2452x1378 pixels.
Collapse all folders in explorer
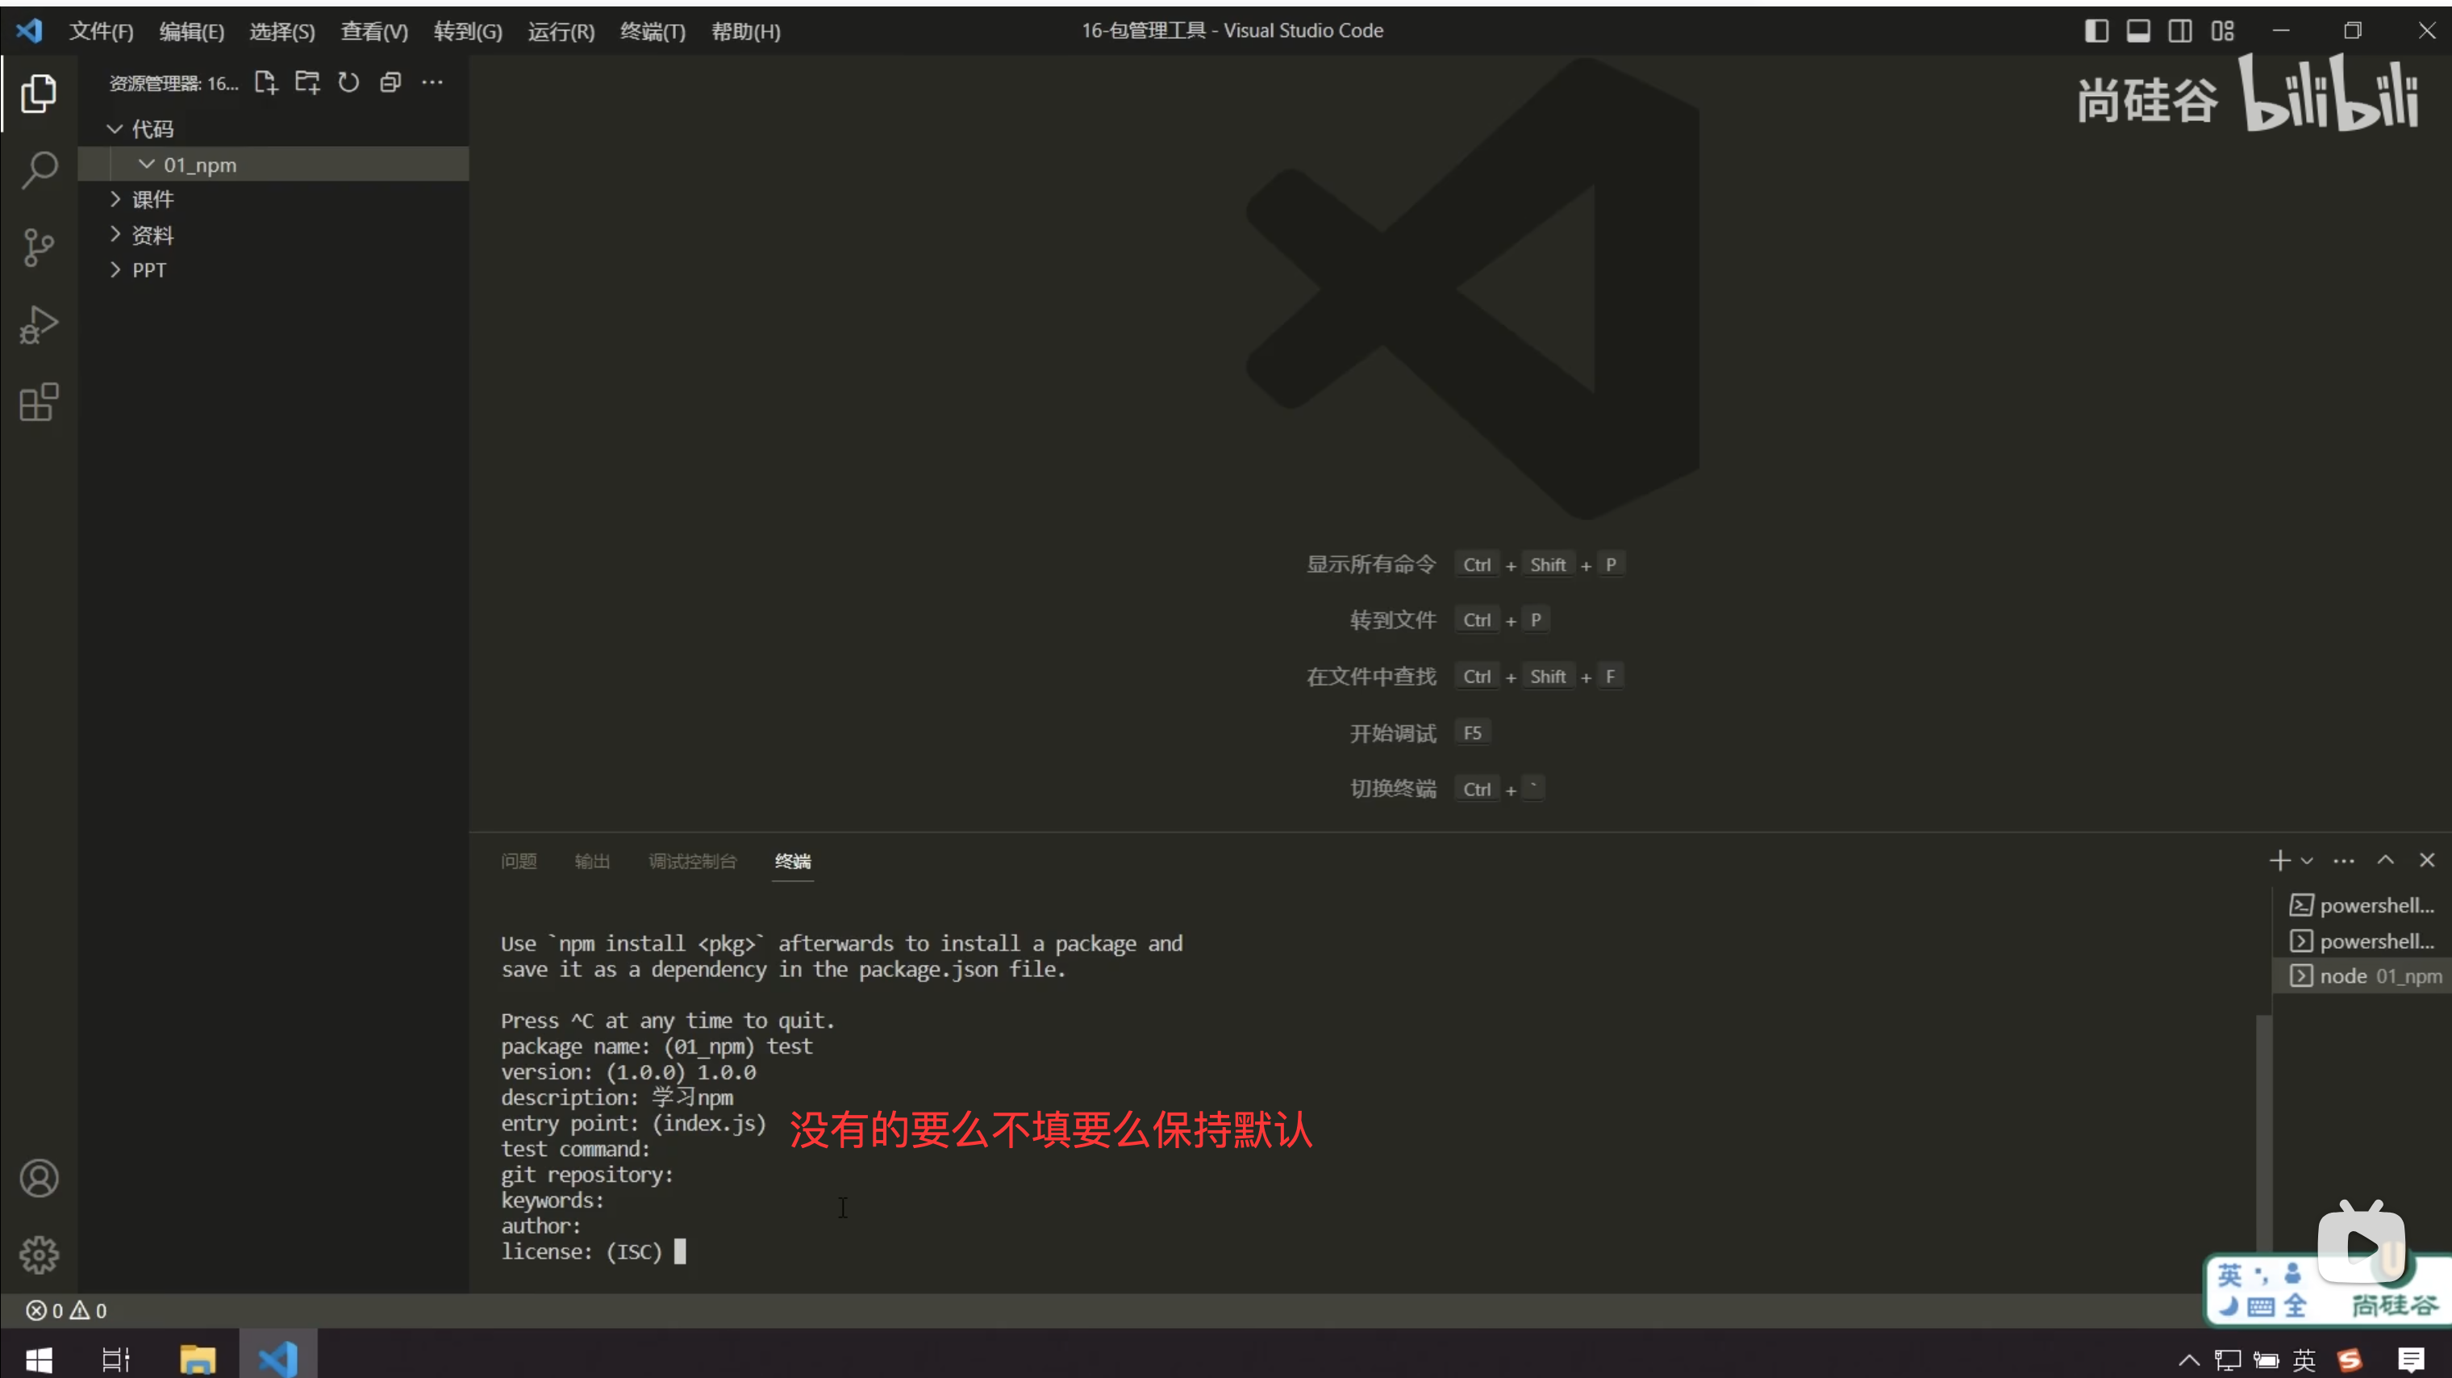click(x=390, y=83)
